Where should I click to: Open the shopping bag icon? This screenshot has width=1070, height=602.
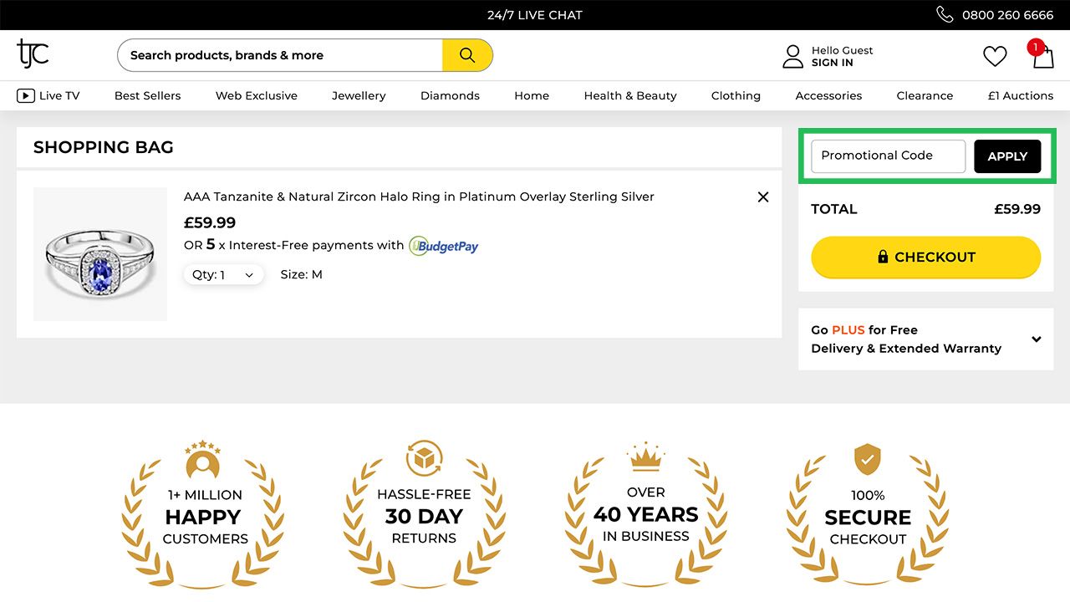[x=1042, y=55]
